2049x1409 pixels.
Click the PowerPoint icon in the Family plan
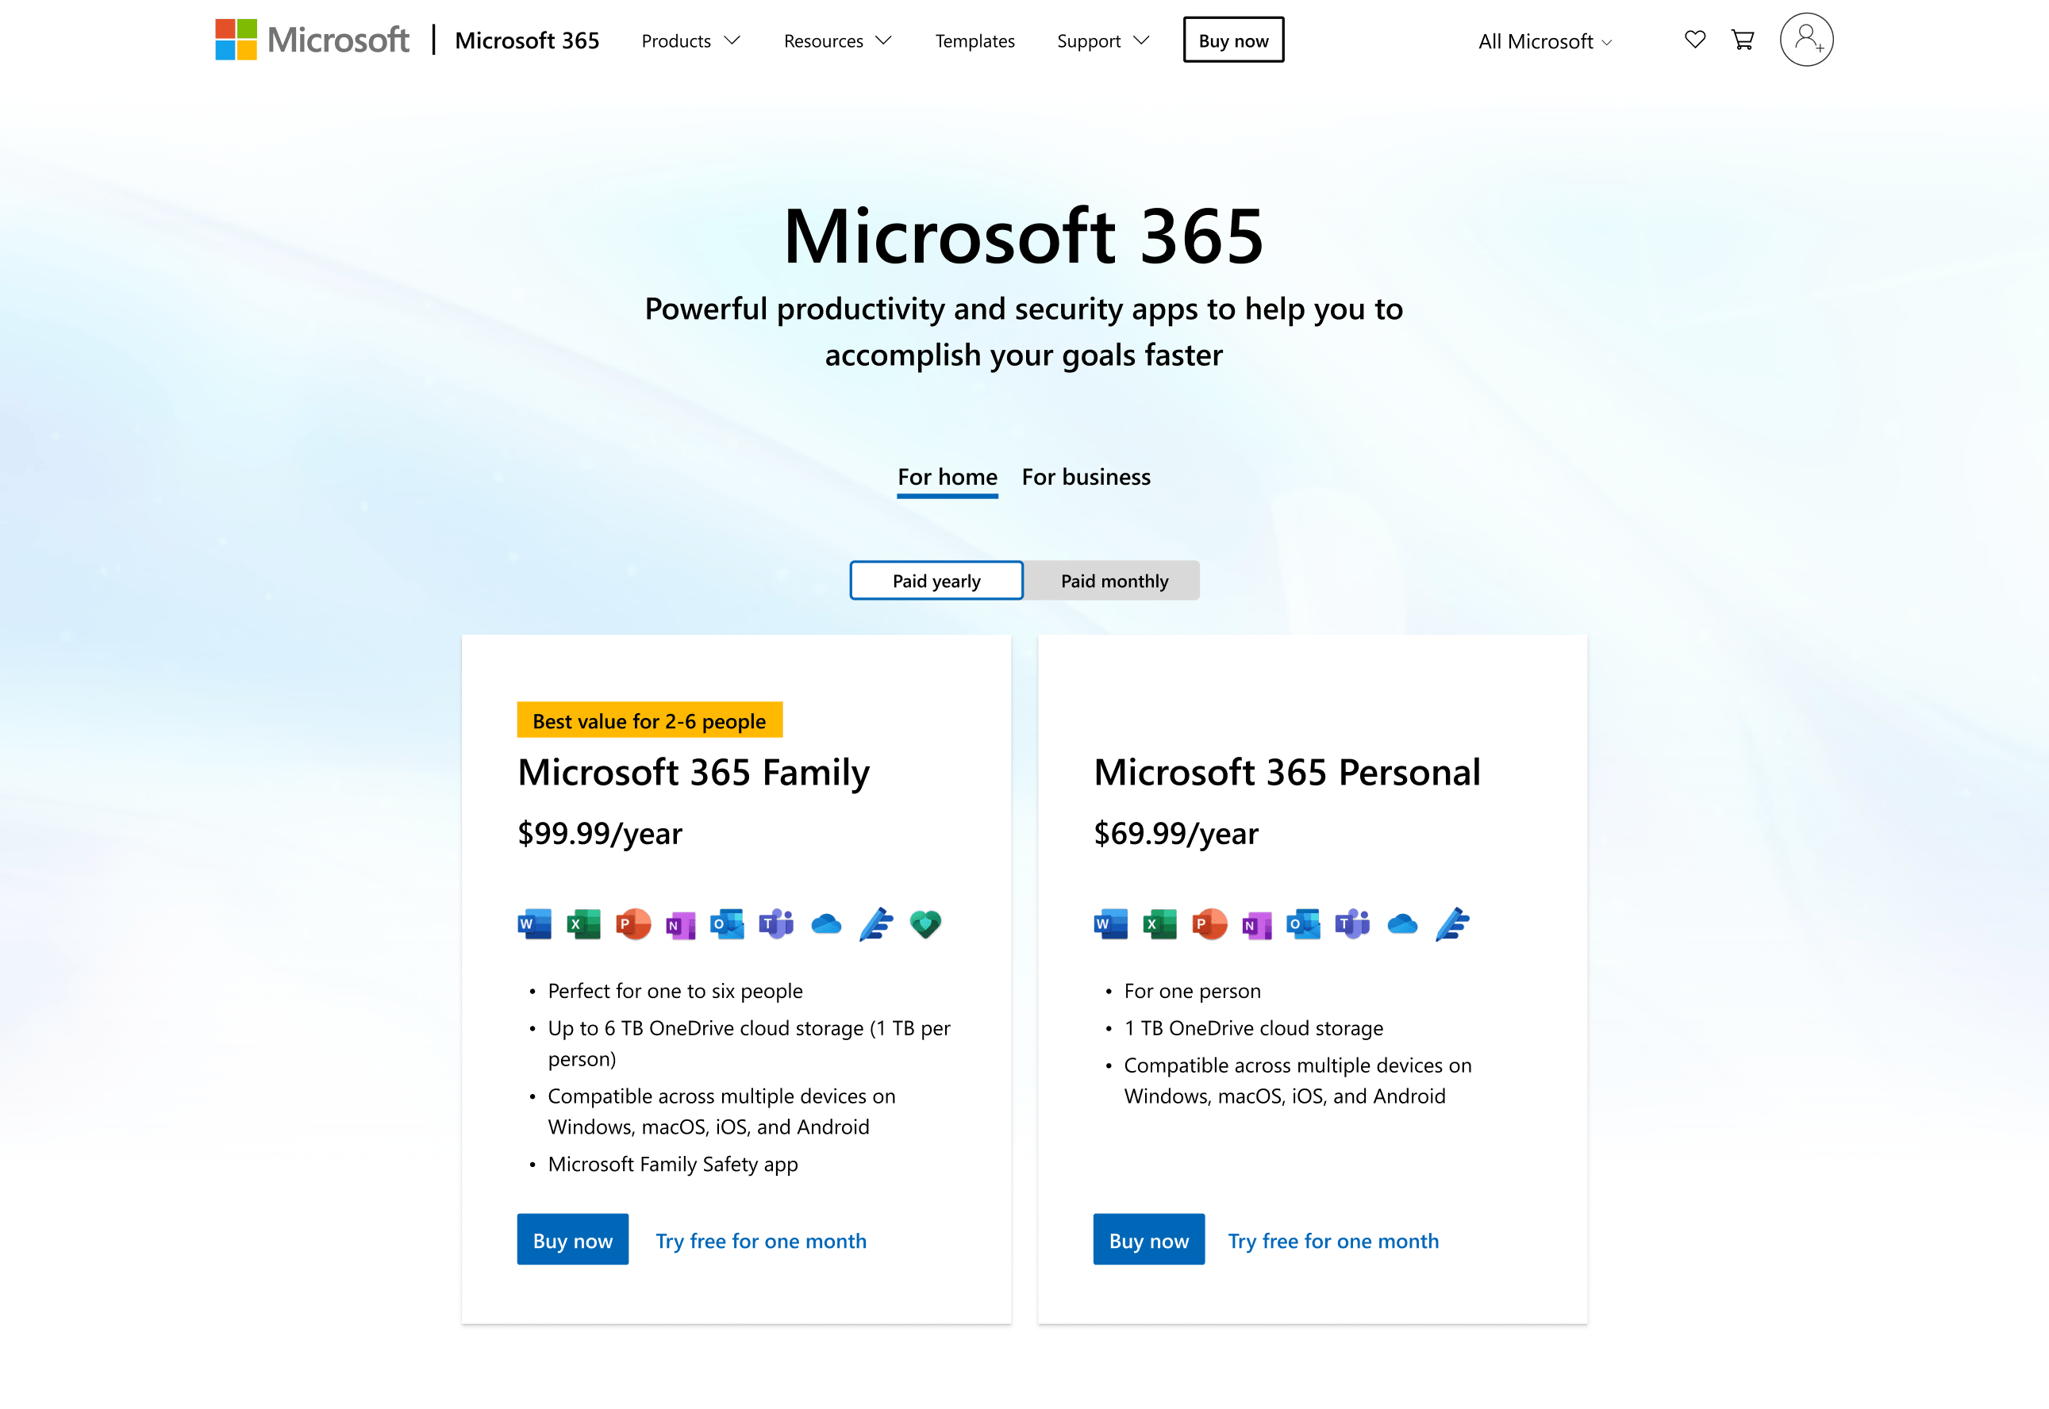pos(632,924)
